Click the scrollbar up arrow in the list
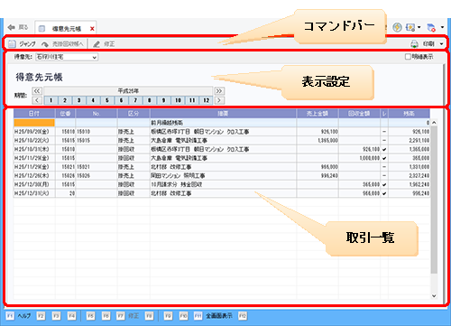This screenshot has height=326, width=451. pyautogui.click(x=434, y=123)
